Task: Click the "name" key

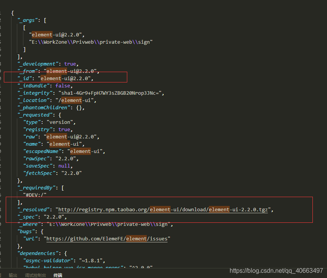Action: pos(32,144)
